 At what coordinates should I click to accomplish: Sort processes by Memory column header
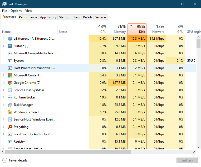point(118,29)
